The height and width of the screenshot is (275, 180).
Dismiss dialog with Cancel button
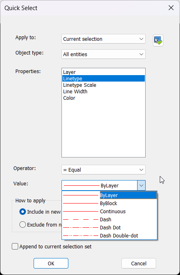pyautogui.click(x=139, y=263)
